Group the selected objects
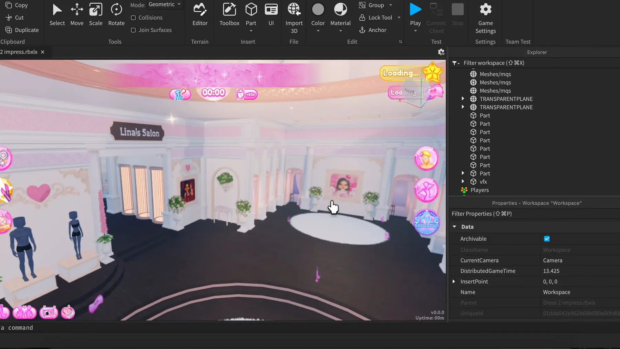 (372, 5)
